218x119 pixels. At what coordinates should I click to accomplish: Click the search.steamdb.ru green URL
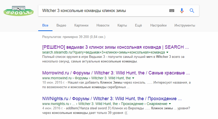pyautogui.click(x=104, y=52)
